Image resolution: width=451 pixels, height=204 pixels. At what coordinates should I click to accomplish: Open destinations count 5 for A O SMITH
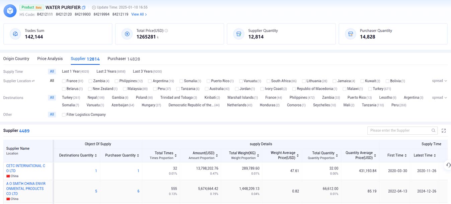tap(96, 191)
